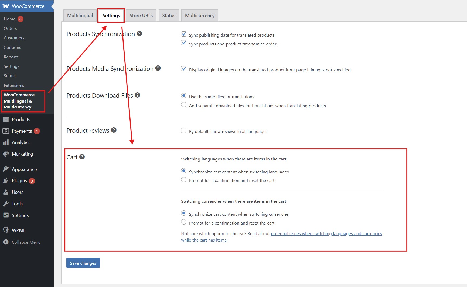Click the Appearance paintbrush icon
This screenshot has width=467, height=287.
pos(6,169)
